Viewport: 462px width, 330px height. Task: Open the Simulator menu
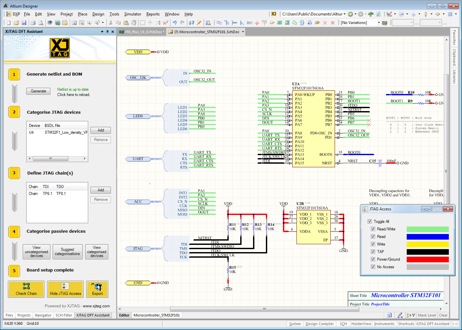[x=133, y=14]
